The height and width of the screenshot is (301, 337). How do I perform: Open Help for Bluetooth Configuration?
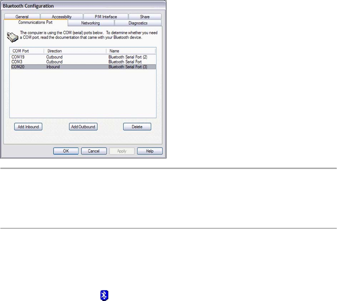pos(150,151)
